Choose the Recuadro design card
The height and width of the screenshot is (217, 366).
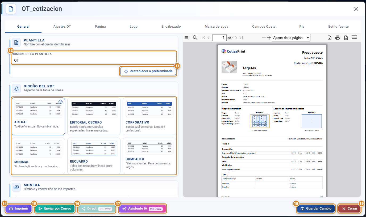94,156
